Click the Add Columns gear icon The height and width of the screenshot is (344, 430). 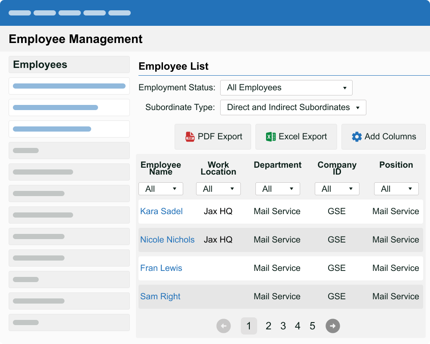pyautogui.click(x=356, y=137)
